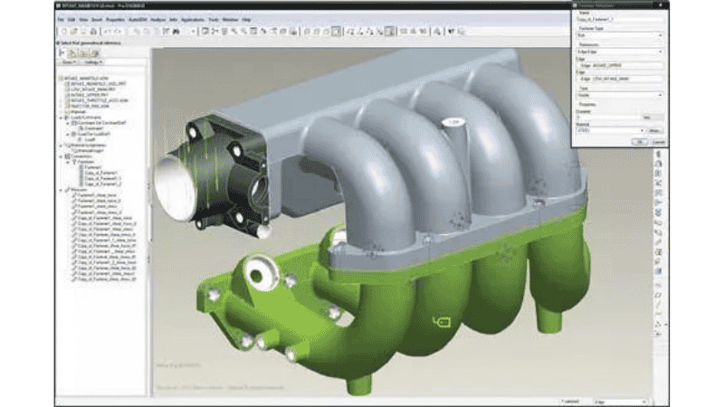
Task: Open the References Edge-Edge dropdown
Action: pyautogui.click(x=619, y=52)
